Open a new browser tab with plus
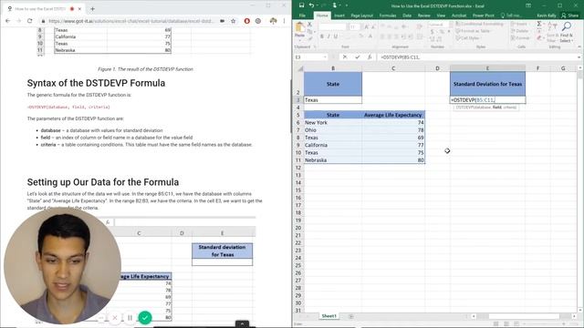Image resolution: width=584 pixels, height=328 pixels. (92, 8)
